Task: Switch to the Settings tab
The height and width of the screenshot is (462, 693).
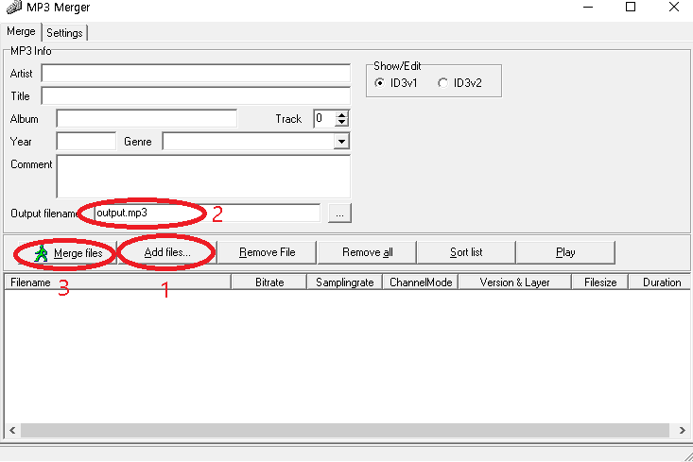Action: [x=64, y=33]
